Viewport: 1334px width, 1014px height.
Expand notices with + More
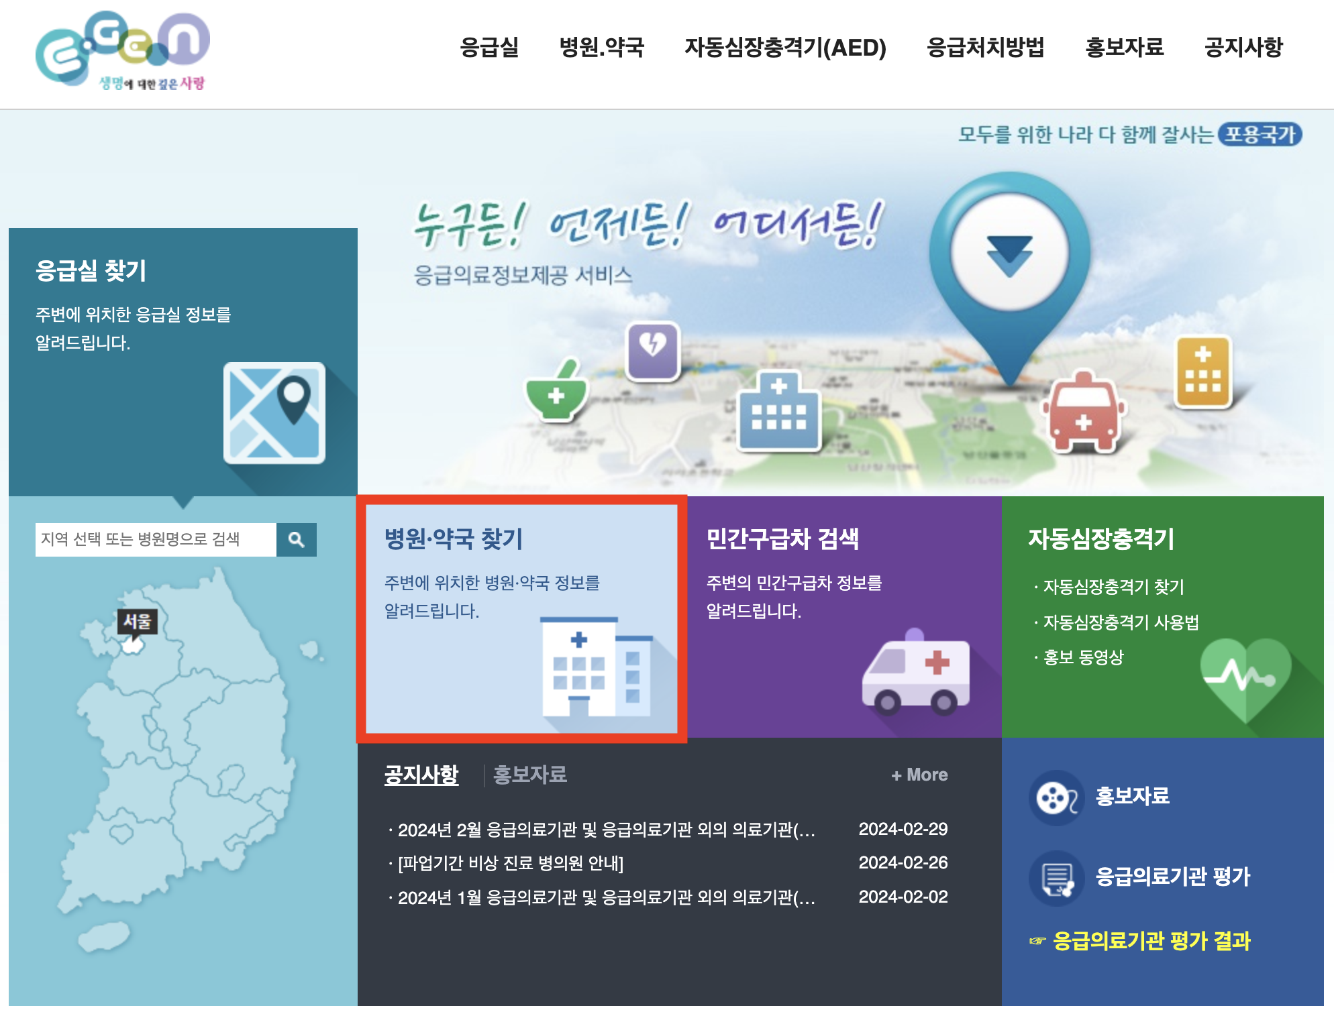tap(919, 775)
